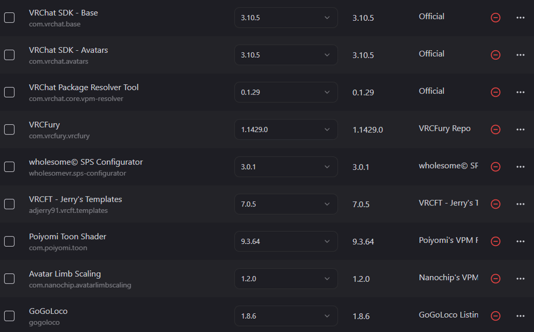Tick the VRChat SDK - Base checkbox
This screenshot has width=534, height=332.
pos(9,18)
